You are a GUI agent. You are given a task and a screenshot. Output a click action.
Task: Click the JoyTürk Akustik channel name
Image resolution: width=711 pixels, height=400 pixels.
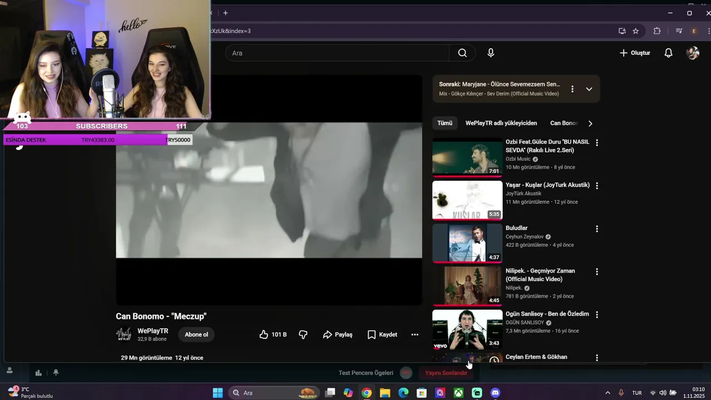[523, 194]
